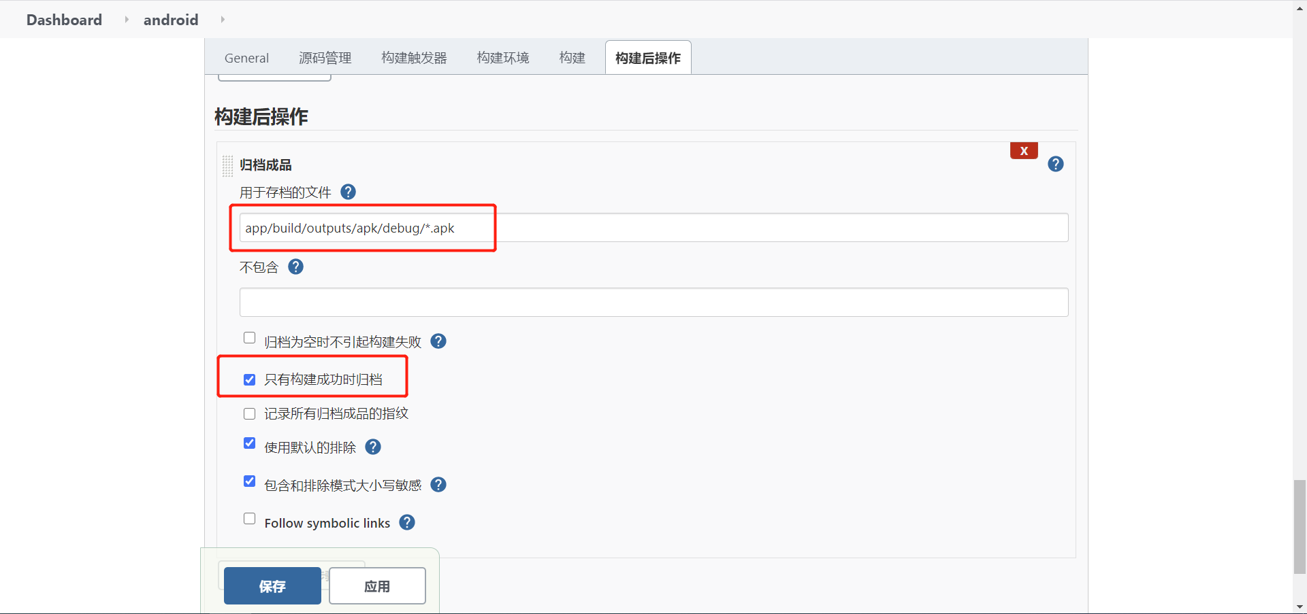Expand breadcrumb arrow after android

tap(223, 20)
